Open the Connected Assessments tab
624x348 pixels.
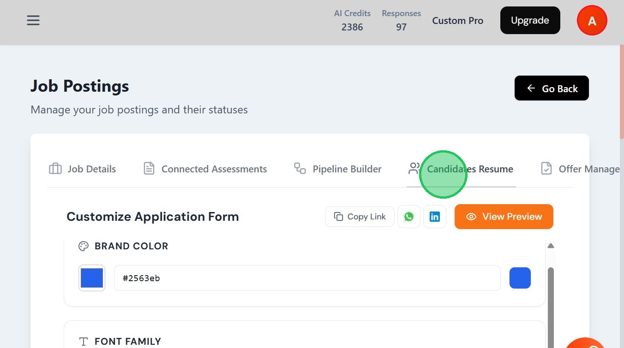[x=214, y=169]
